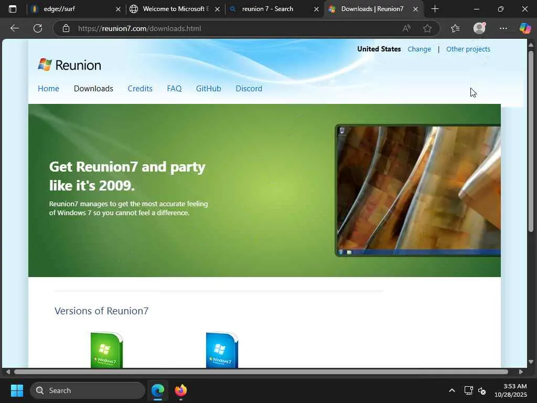Screen dimensions: 537x403
Task: Select the blue Windows 7 box edition
Action: (222, 350)
